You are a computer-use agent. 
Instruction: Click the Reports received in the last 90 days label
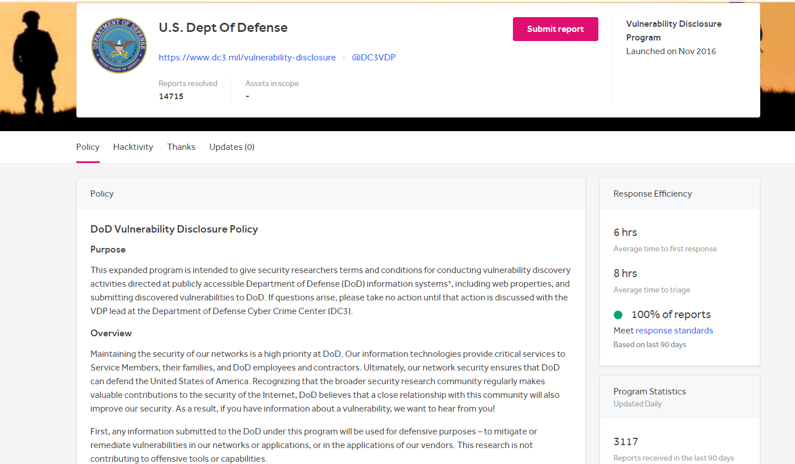674,458
